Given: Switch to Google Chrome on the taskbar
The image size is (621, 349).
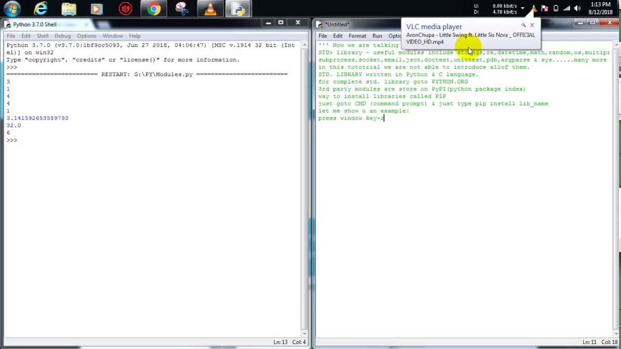Looking at the screenshot, I should 154,9.
